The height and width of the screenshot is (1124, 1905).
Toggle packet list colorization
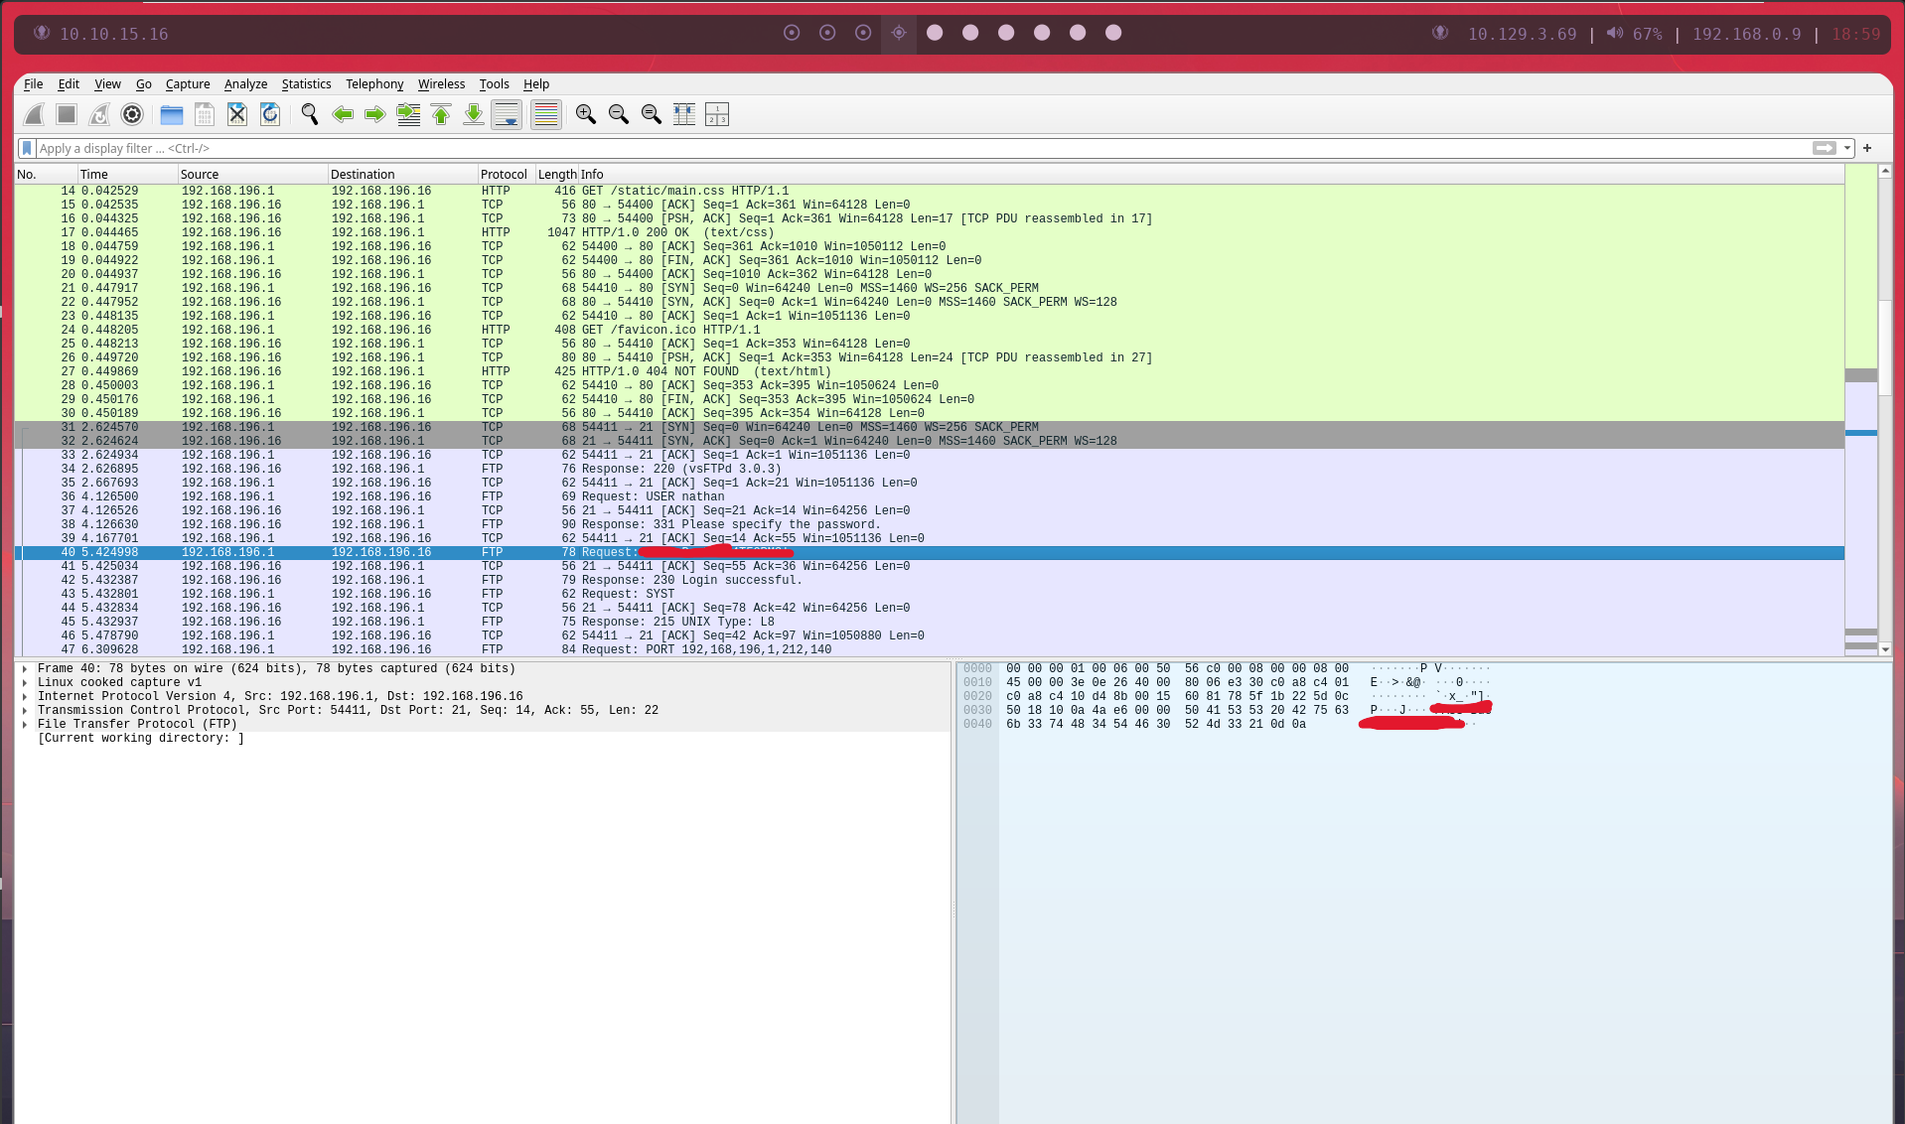[x=545, y=115]
